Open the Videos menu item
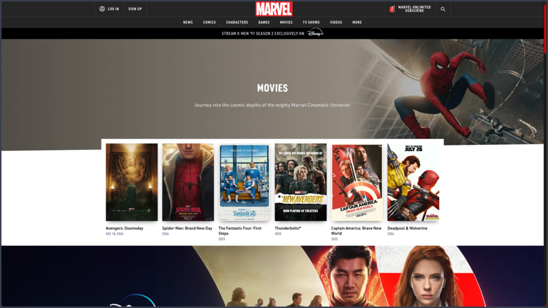 (x=336, y=22)
